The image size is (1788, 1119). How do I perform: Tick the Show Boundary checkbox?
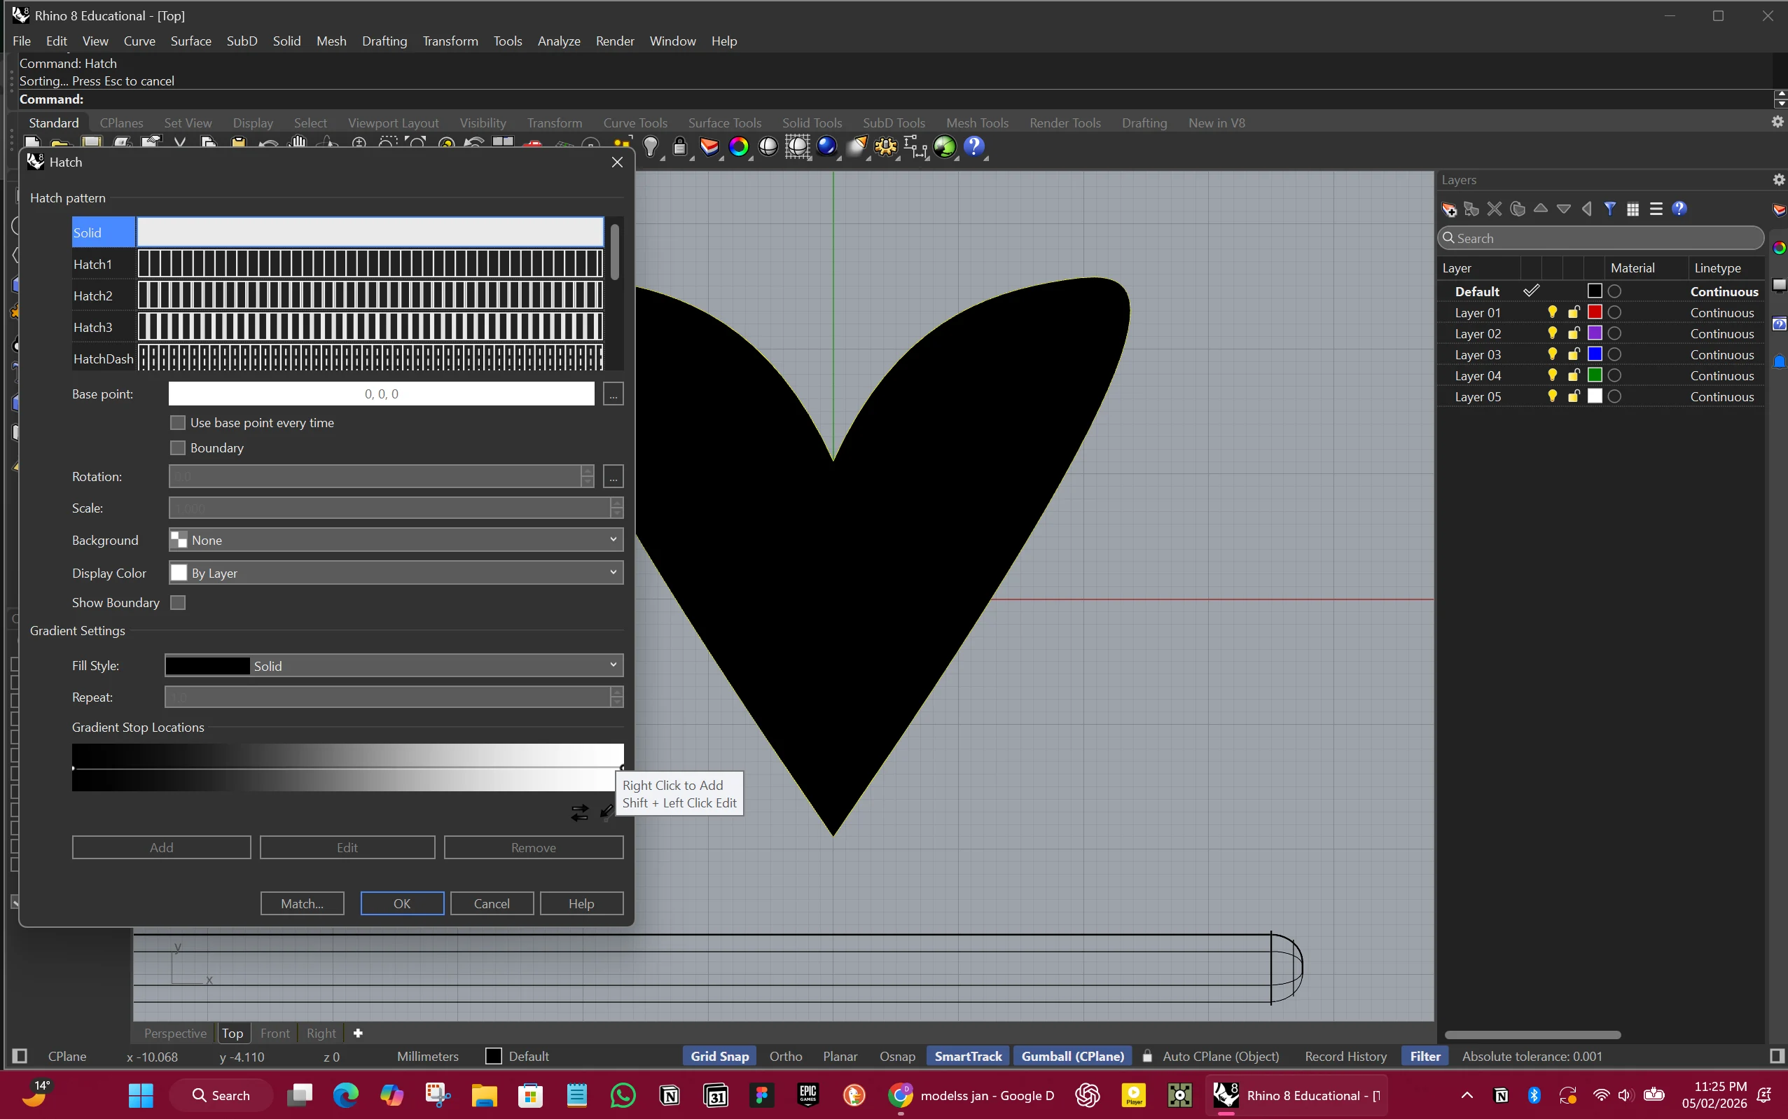(x=178, y=602)
